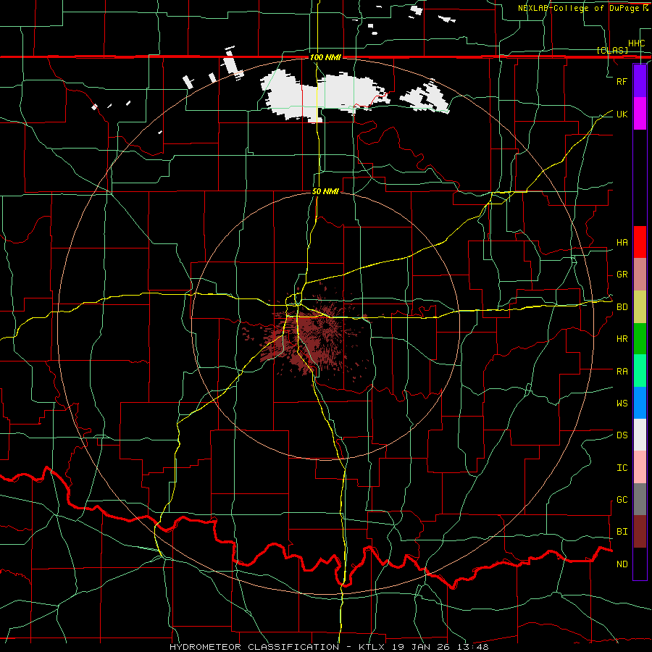Click the GR legend label
652x652 pixels.
(622, 275)
